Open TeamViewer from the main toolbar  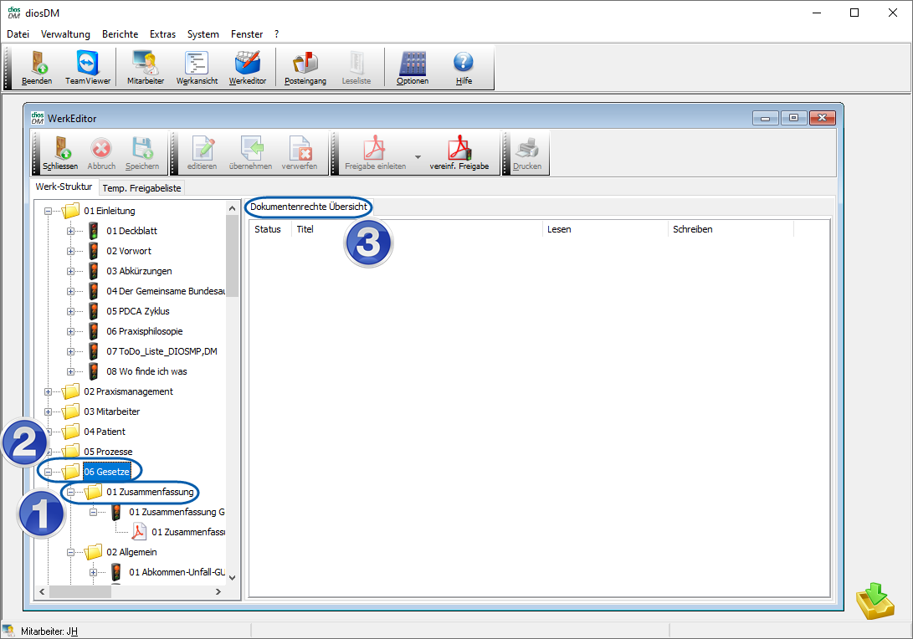[x=87, y=67]
